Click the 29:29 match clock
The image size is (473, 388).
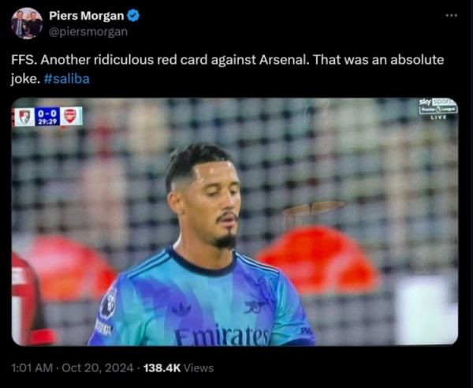coord(47,121)
